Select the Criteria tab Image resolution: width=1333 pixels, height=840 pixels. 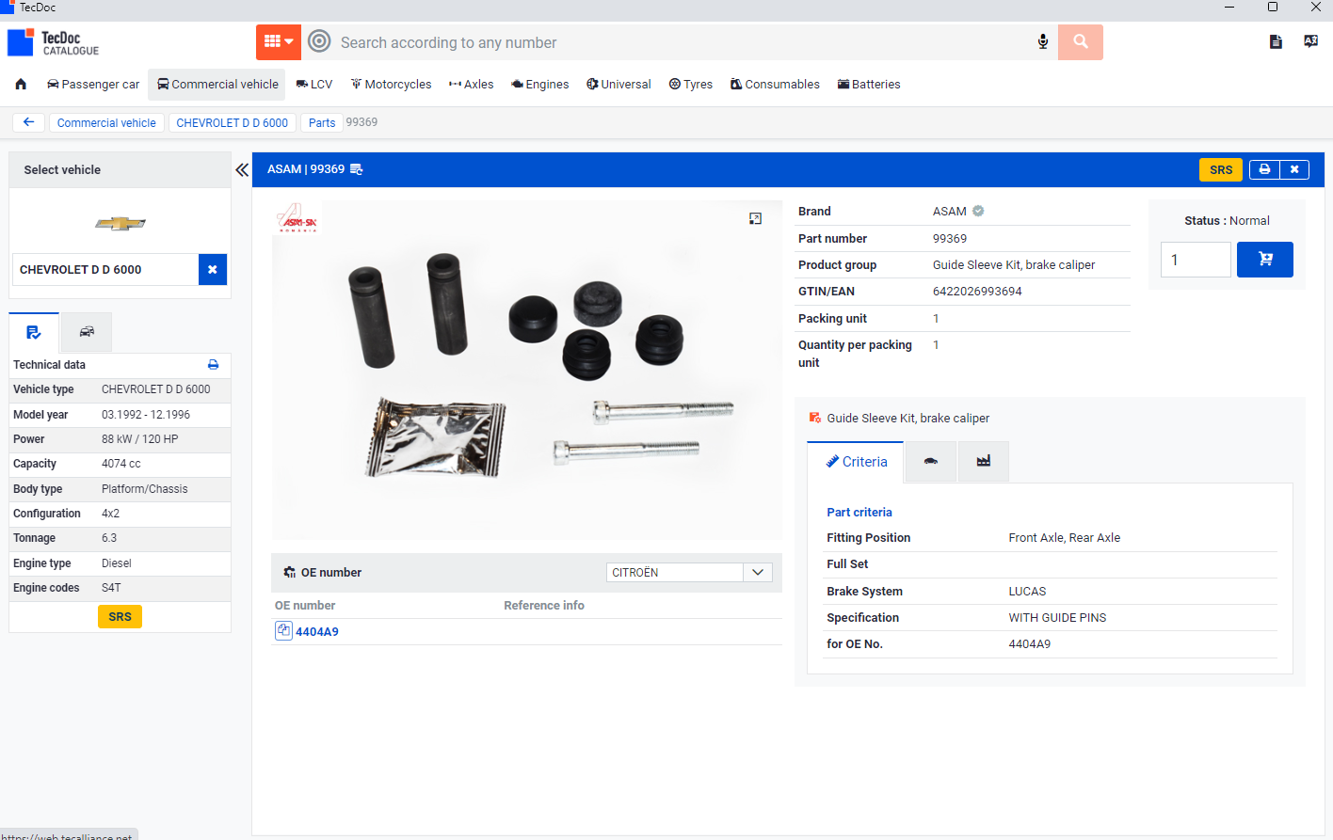click(856, 462)
